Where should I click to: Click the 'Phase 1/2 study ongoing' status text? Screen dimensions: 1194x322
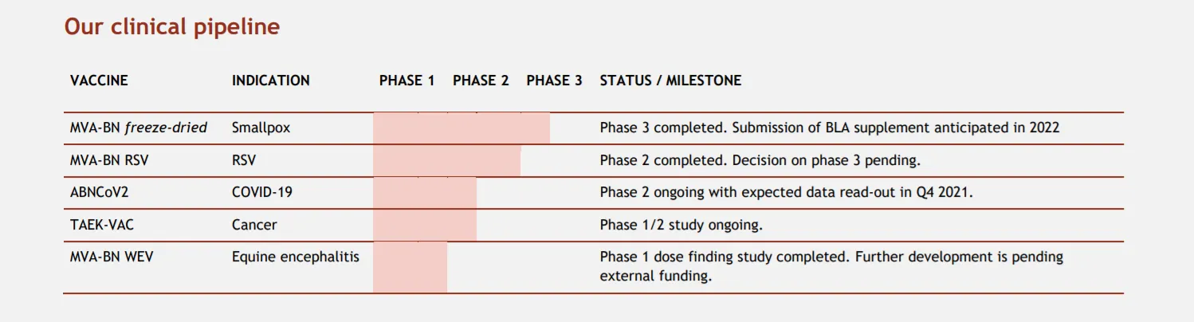(681, 225)
